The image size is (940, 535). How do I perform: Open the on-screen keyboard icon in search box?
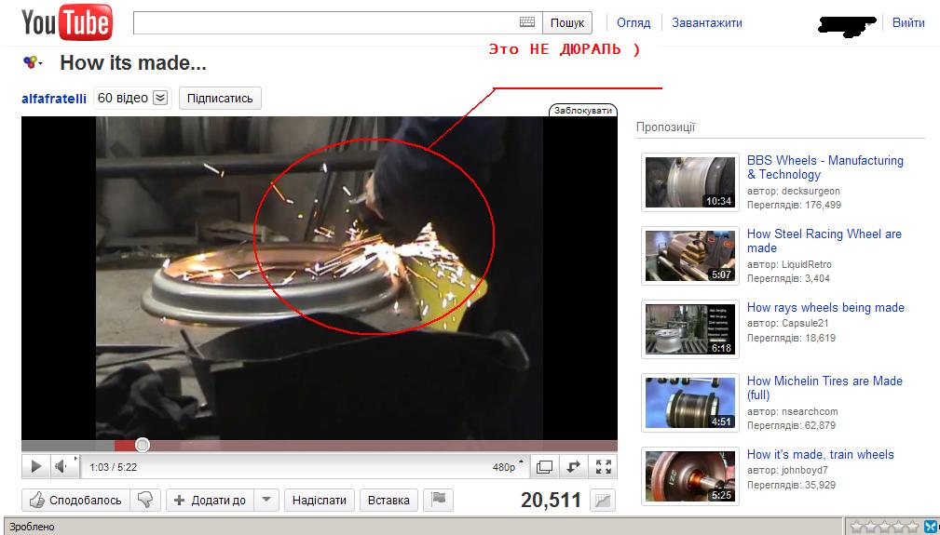click(x=527, y=22)
